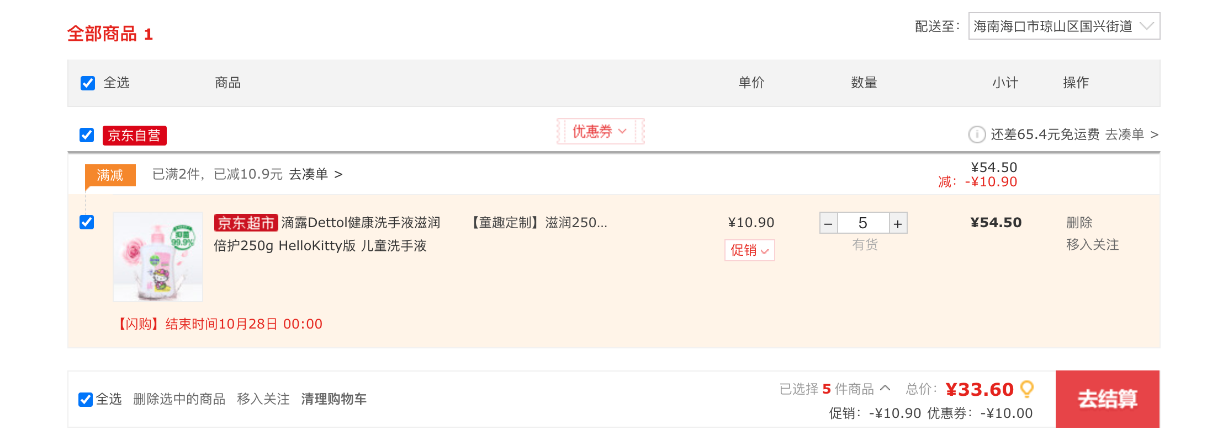Open the delivery address dropdown

[x=1064, y=26]
